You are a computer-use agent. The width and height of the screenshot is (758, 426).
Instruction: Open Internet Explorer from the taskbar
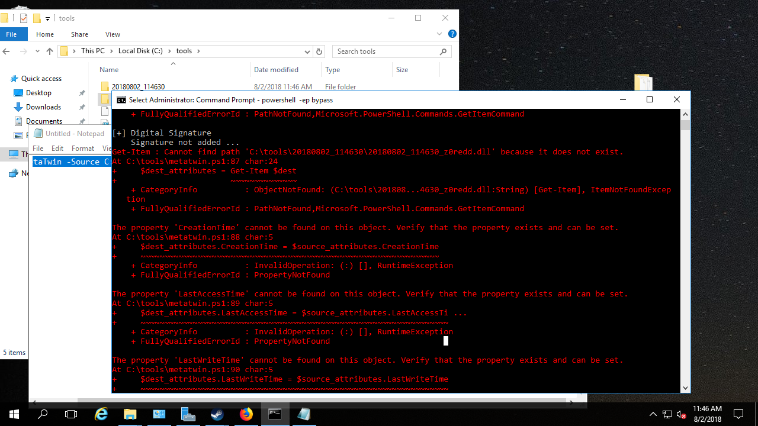101,414
